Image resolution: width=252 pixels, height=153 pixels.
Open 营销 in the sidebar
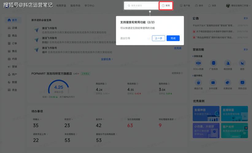12,67
